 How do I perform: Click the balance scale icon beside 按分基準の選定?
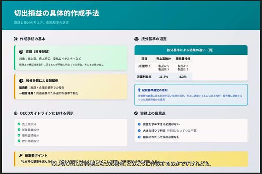click(136, 39)
